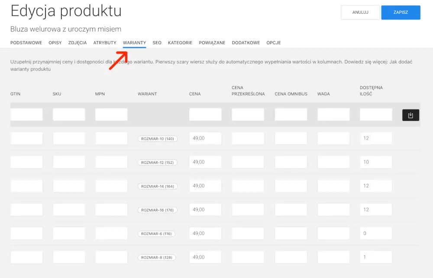Click the bulk-fill column icon in the gray row

tap(410, 115)
